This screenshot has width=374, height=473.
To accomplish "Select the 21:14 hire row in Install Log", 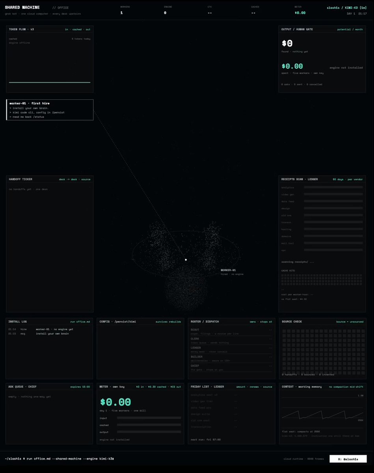I will coord(41,329).
